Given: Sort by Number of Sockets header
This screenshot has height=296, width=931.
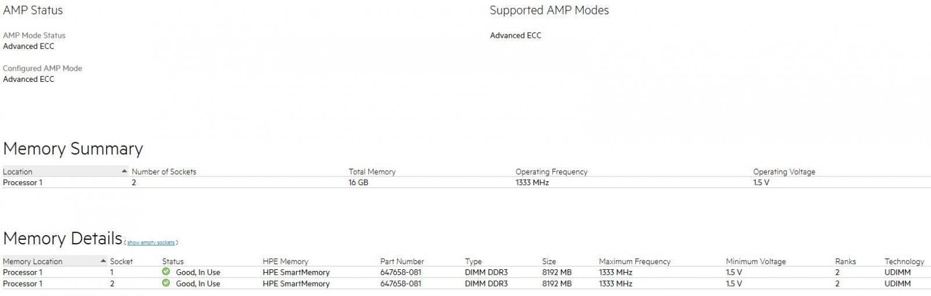Looking at the screenshot, I should (x=164, y=172).
